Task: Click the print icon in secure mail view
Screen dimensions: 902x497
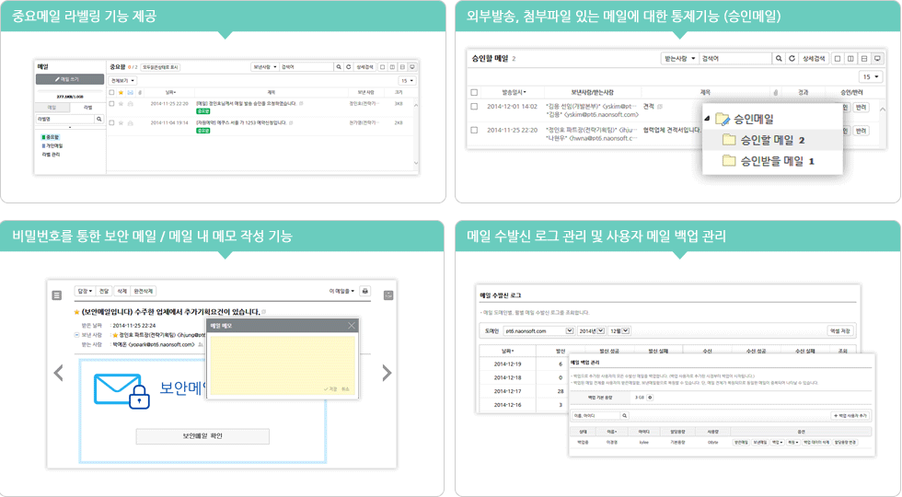Action: pyautogui.click(x=365, y=291)
